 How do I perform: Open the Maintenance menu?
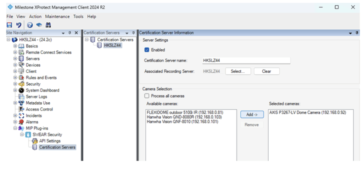tap(57, 17)
